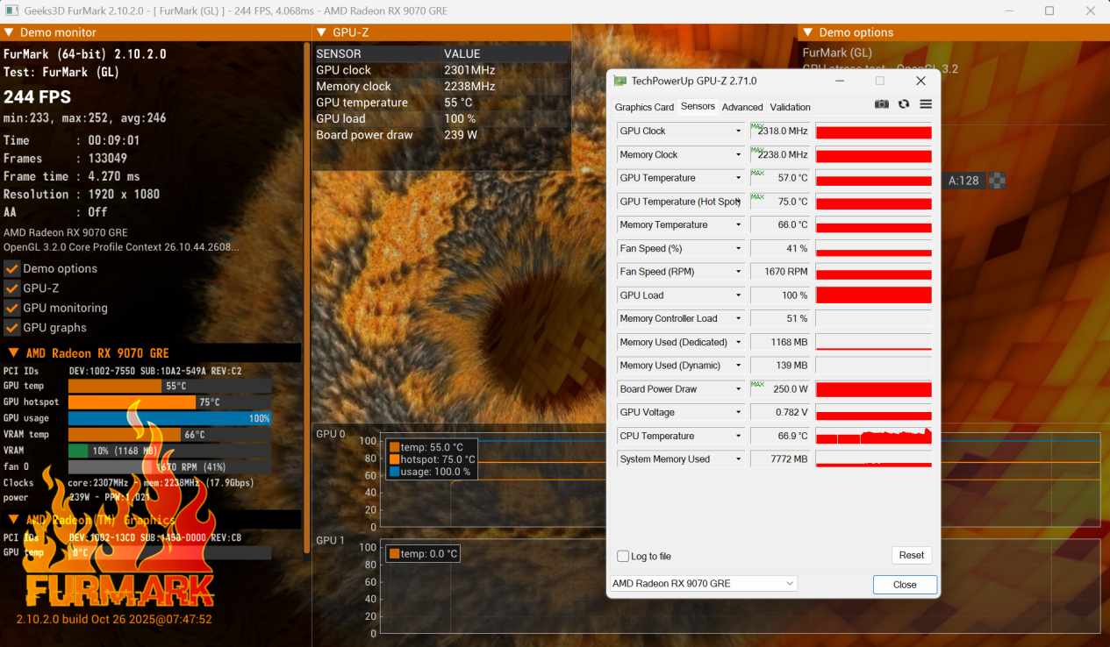Click the Reset button in GPU-Z

click(x=911, y=555)
